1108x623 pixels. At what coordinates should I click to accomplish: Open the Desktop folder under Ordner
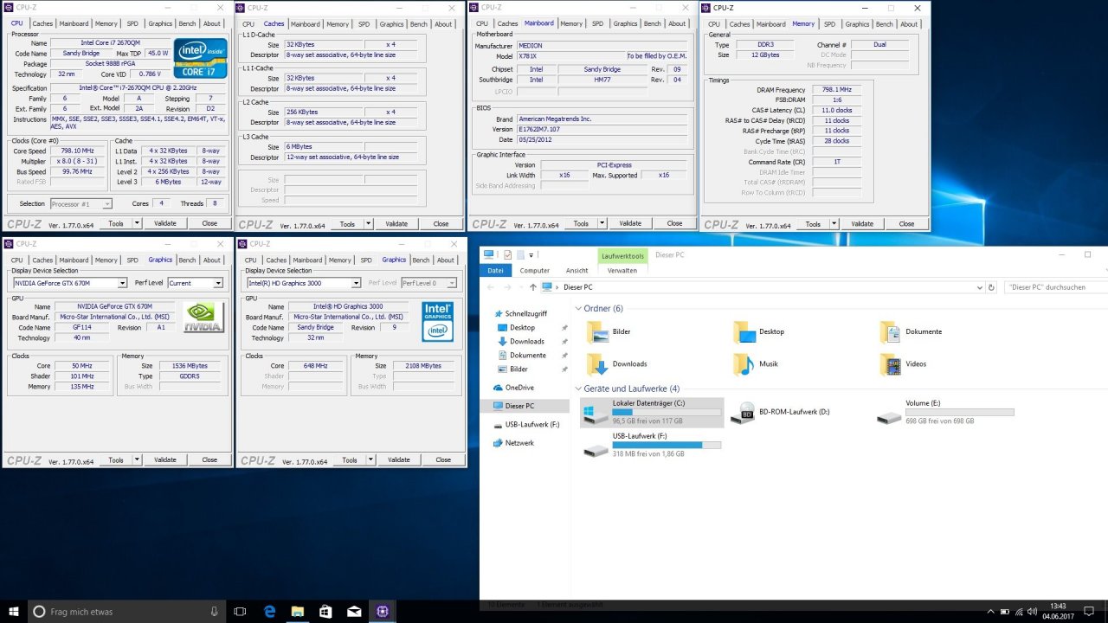coord(758,332)
